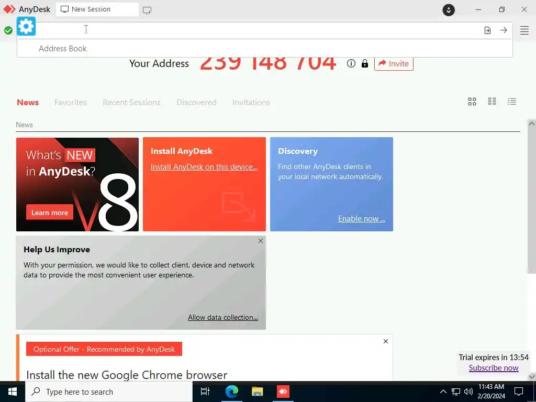This screenshot has height=402, width=536.
Task: Open the Recent Sessions tab
Action: [x=131, y=102]
